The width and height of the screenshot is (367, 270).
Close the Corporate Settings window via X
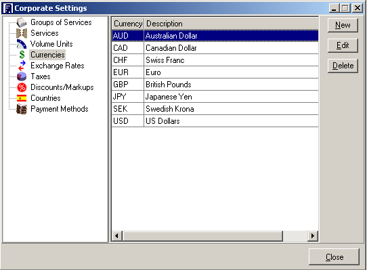(x=358, y=8)
